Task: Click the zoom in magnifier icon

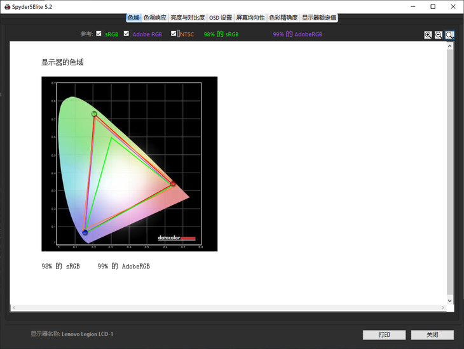Action: pyautogui.click(x=428, y=35)
